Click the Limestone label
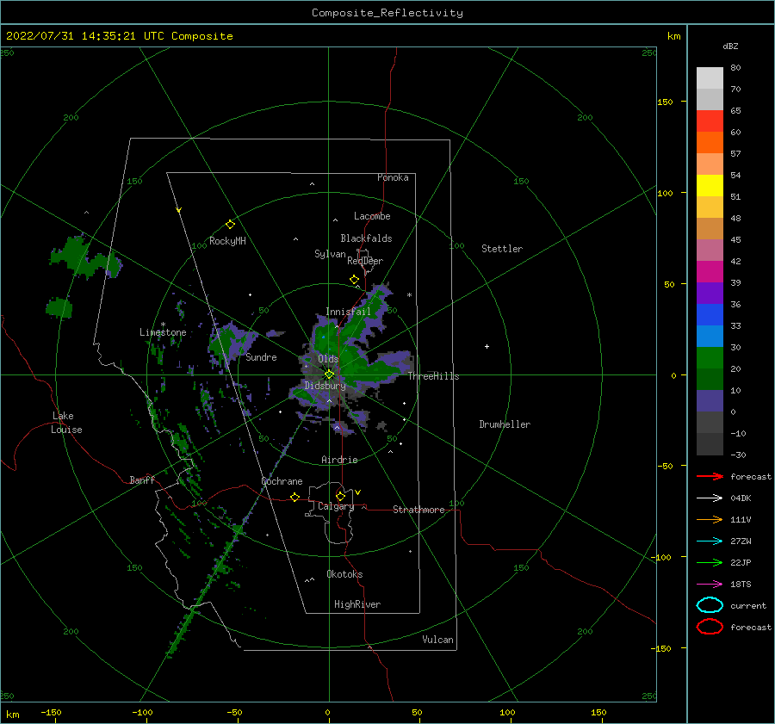The width and height of the screenshot is (775, 724). (163, 332)
